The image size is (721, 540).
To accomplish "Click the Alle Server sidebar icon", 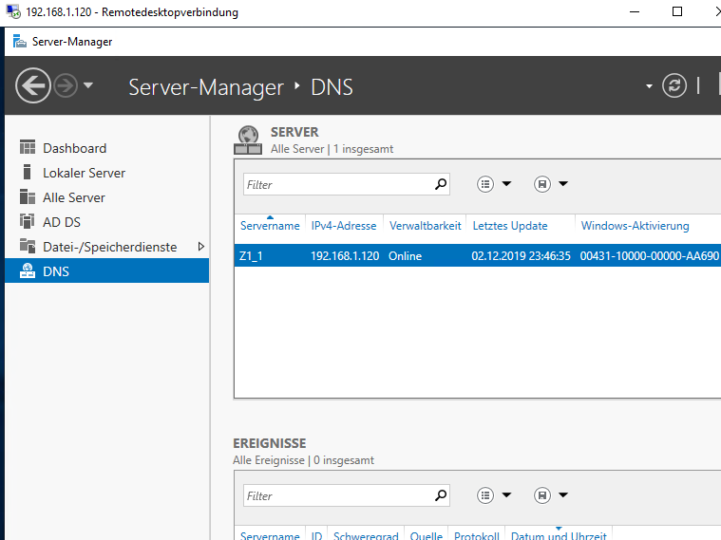I will [28, 196].
